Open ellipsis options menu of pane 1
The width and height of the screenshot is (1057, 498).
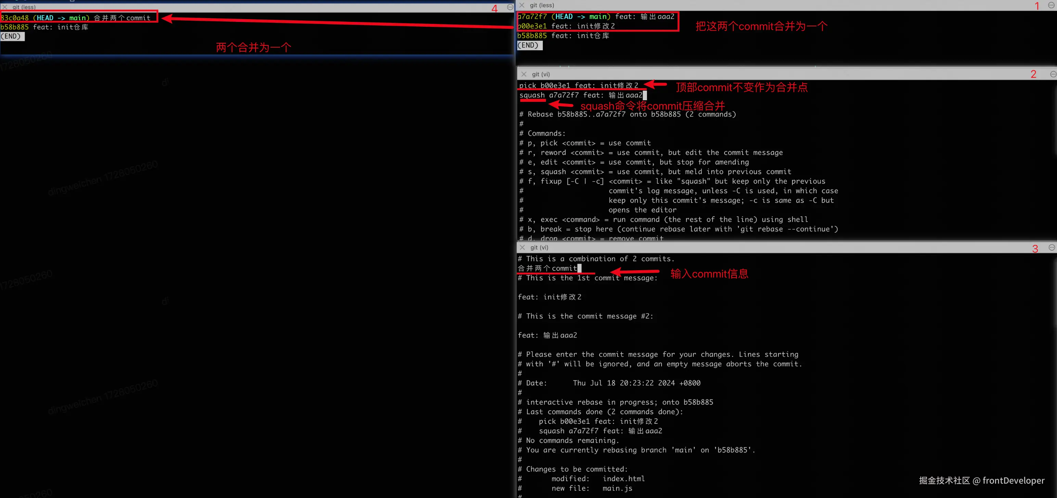[x=1051, y=5]
